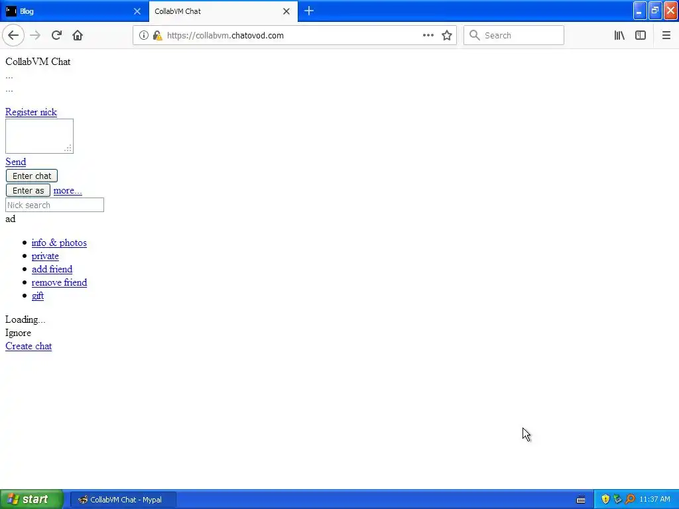
Task: Open the Windows start menu
Action: tap(32, 500)
